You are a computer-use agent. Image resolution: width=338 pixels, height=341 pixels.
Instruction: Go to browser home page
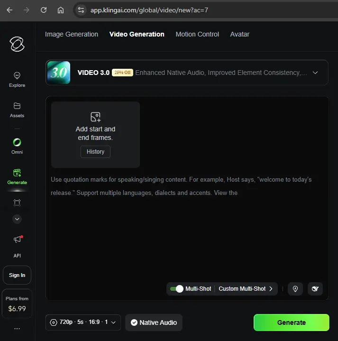pos(60,10)
